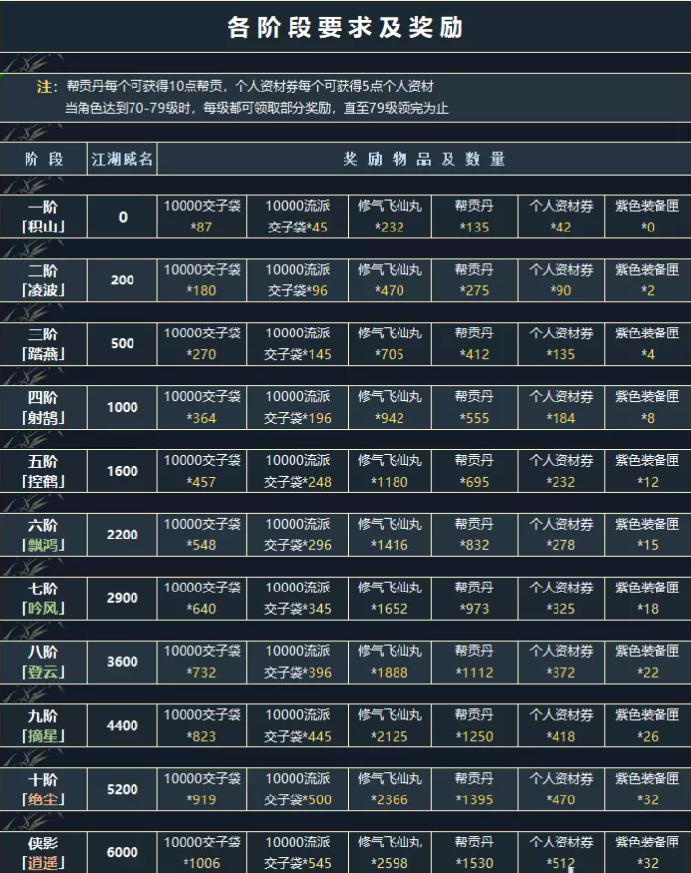Viewport: 691px width, 873px height.
Task: Select the 侠影「逍遥」stage cell
Action: [43, 852]
